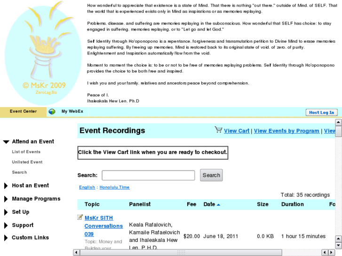The height and width of the screenshot is (256, 342).
Task: Click the vertical scrollbar thumb
Action: tap(338, 132)
